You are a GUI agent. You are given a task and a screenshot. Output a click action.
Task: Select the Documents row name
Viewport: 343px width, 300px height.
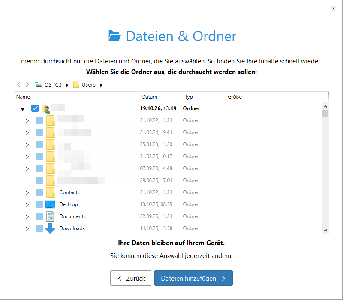click(x=72, y=216)
